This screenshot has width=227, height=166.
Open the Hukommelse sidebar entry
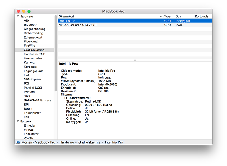[33, 58]
